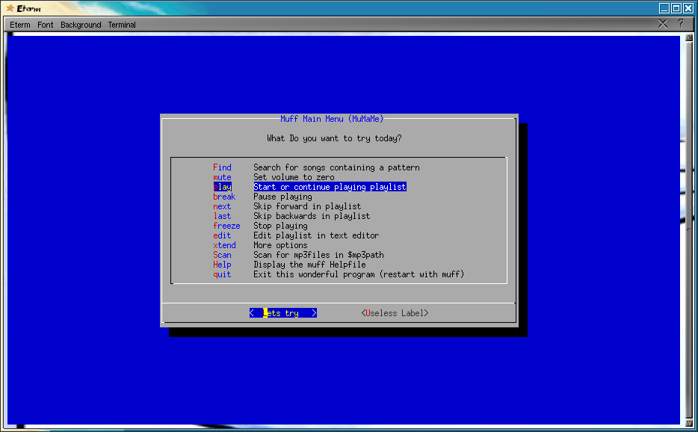Select the break entry
Screen dimensions: 698x432
[x=224, y=197]
